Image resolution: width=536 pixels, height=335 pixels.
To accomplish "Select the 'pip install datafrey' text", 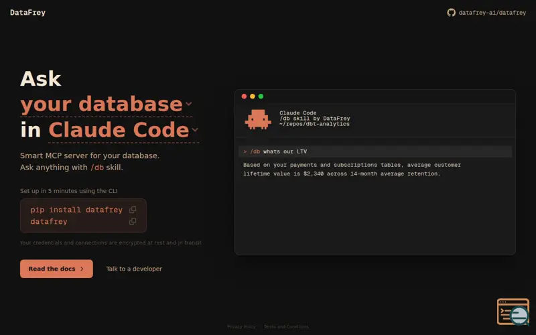I will pos(76,210).
